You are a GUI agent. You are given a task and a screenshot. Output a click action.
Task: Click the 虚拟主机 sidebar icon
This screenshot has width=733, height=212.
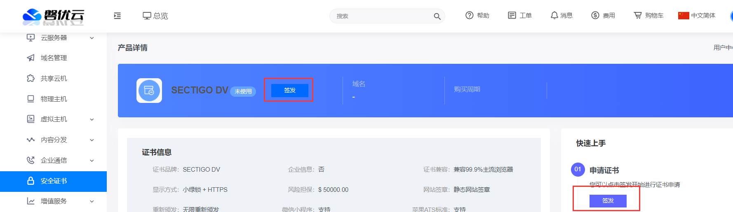(x=31, y=119)
